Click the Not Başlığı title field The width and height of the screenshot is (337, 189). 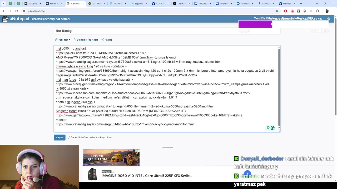pyautogui.click(x=167, y=31)
